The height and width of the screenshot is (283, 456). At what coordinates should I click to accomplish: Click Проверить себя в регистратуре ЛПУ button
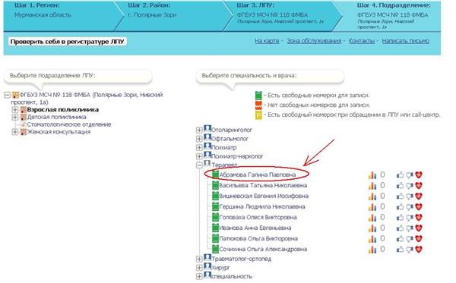click(x=68, y=42)
